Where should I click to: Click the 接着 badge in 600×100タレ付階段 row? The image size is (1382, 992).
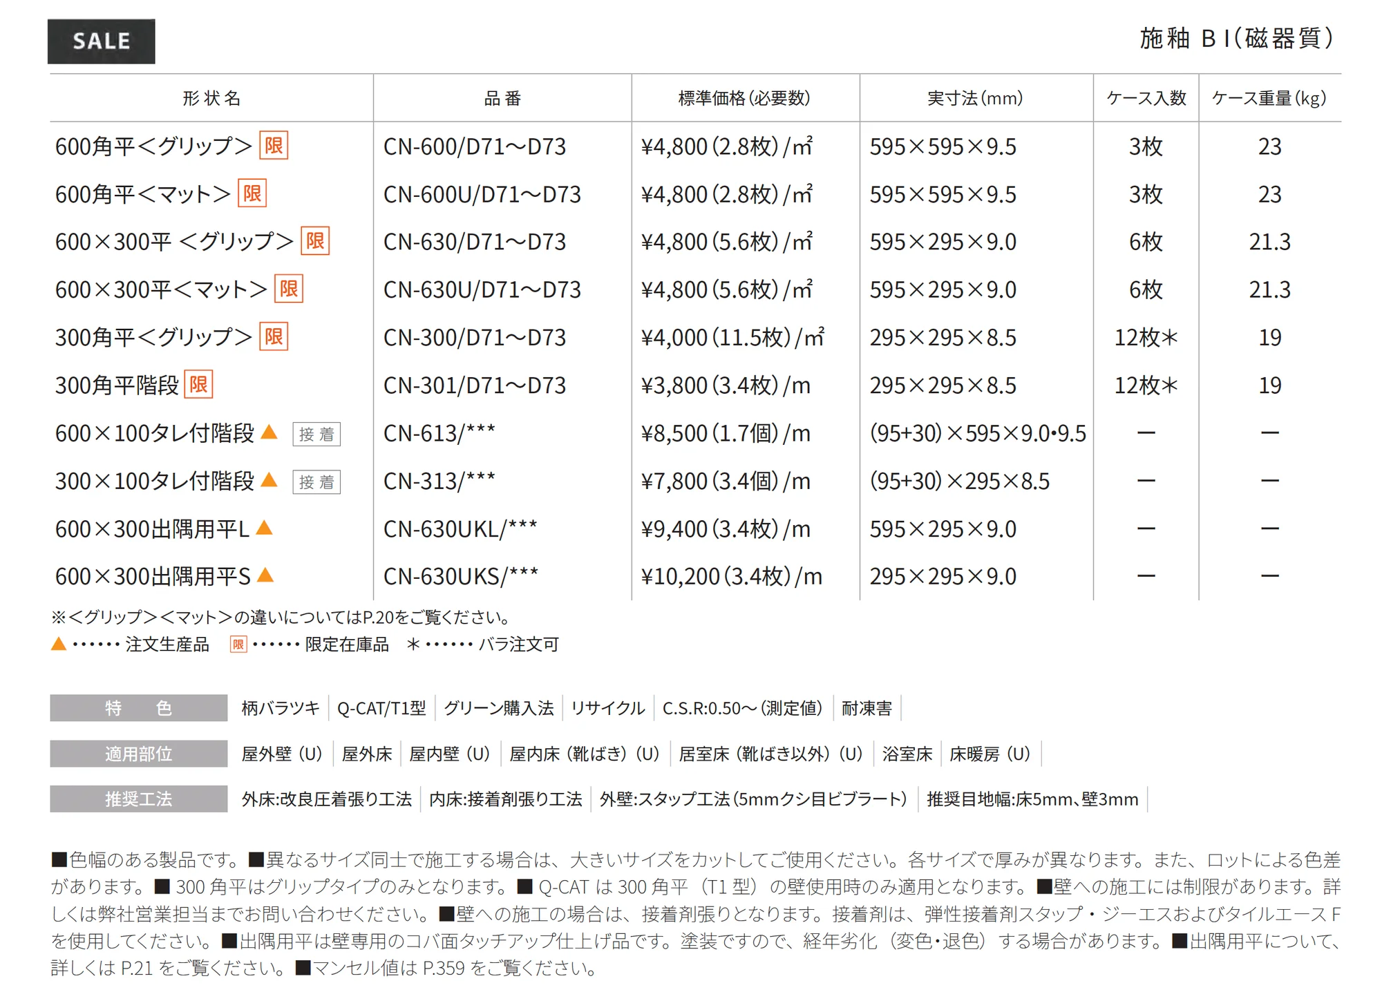316,435
